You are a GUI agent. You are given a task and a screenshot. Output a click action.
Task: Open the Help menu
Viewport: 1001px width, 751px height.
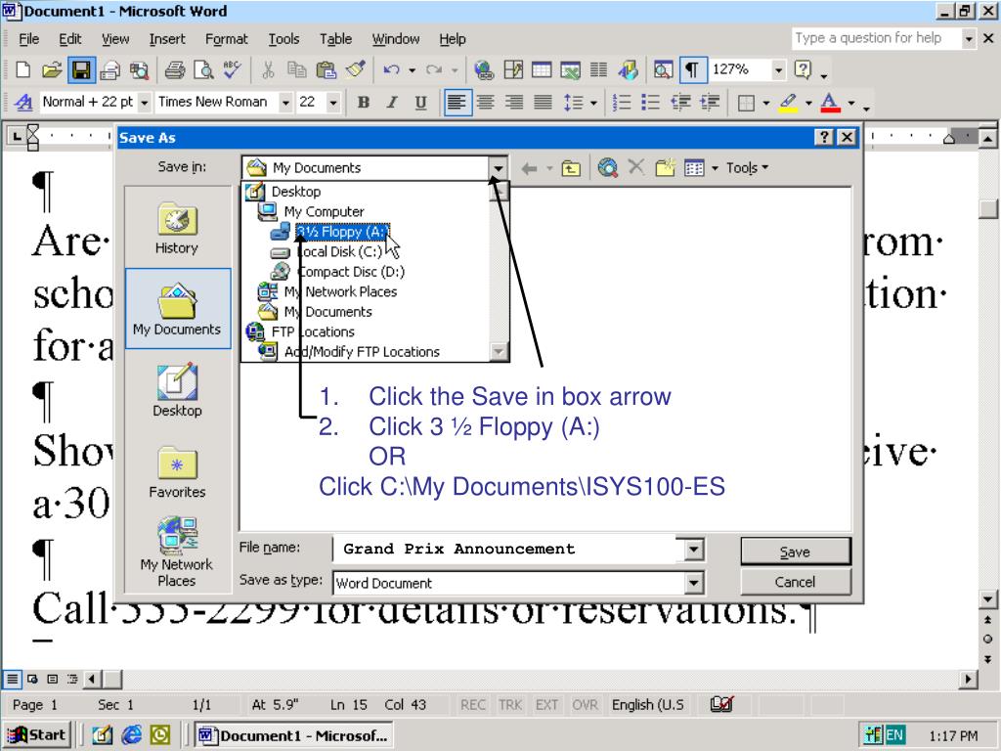tap(452, 39)
